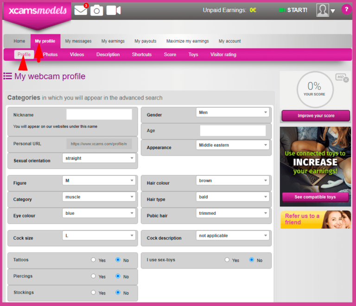The height and width of the screenshot is (306, 356).
Task: Click the xcamsmodels logo
Action: tap(38, 11)
